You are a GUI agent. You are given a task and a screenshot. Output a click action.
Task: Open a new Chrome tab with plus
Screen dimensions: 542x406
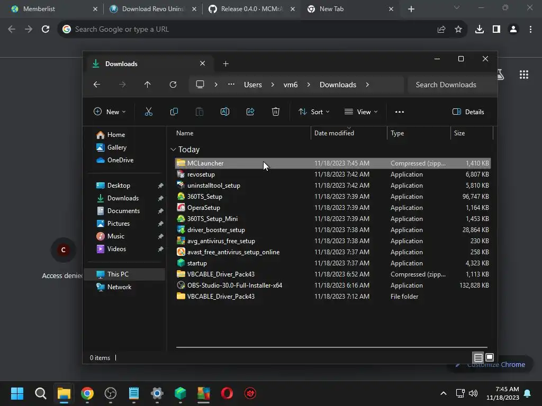pyautogui.click(x=411, y=9)
